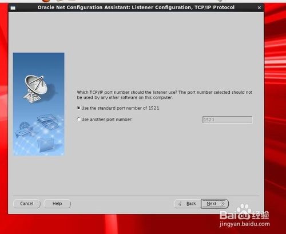286x234 pixels.
Task: Click the satellite dish graphic
Action: [35, 89]
